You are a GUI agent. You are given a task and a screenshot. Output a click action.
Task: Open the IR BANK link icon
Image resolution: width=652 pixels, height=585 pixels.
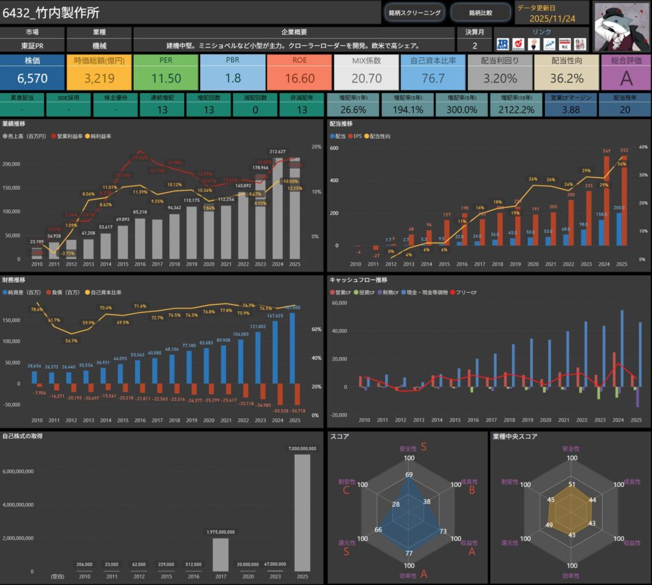tap(502, 45)
